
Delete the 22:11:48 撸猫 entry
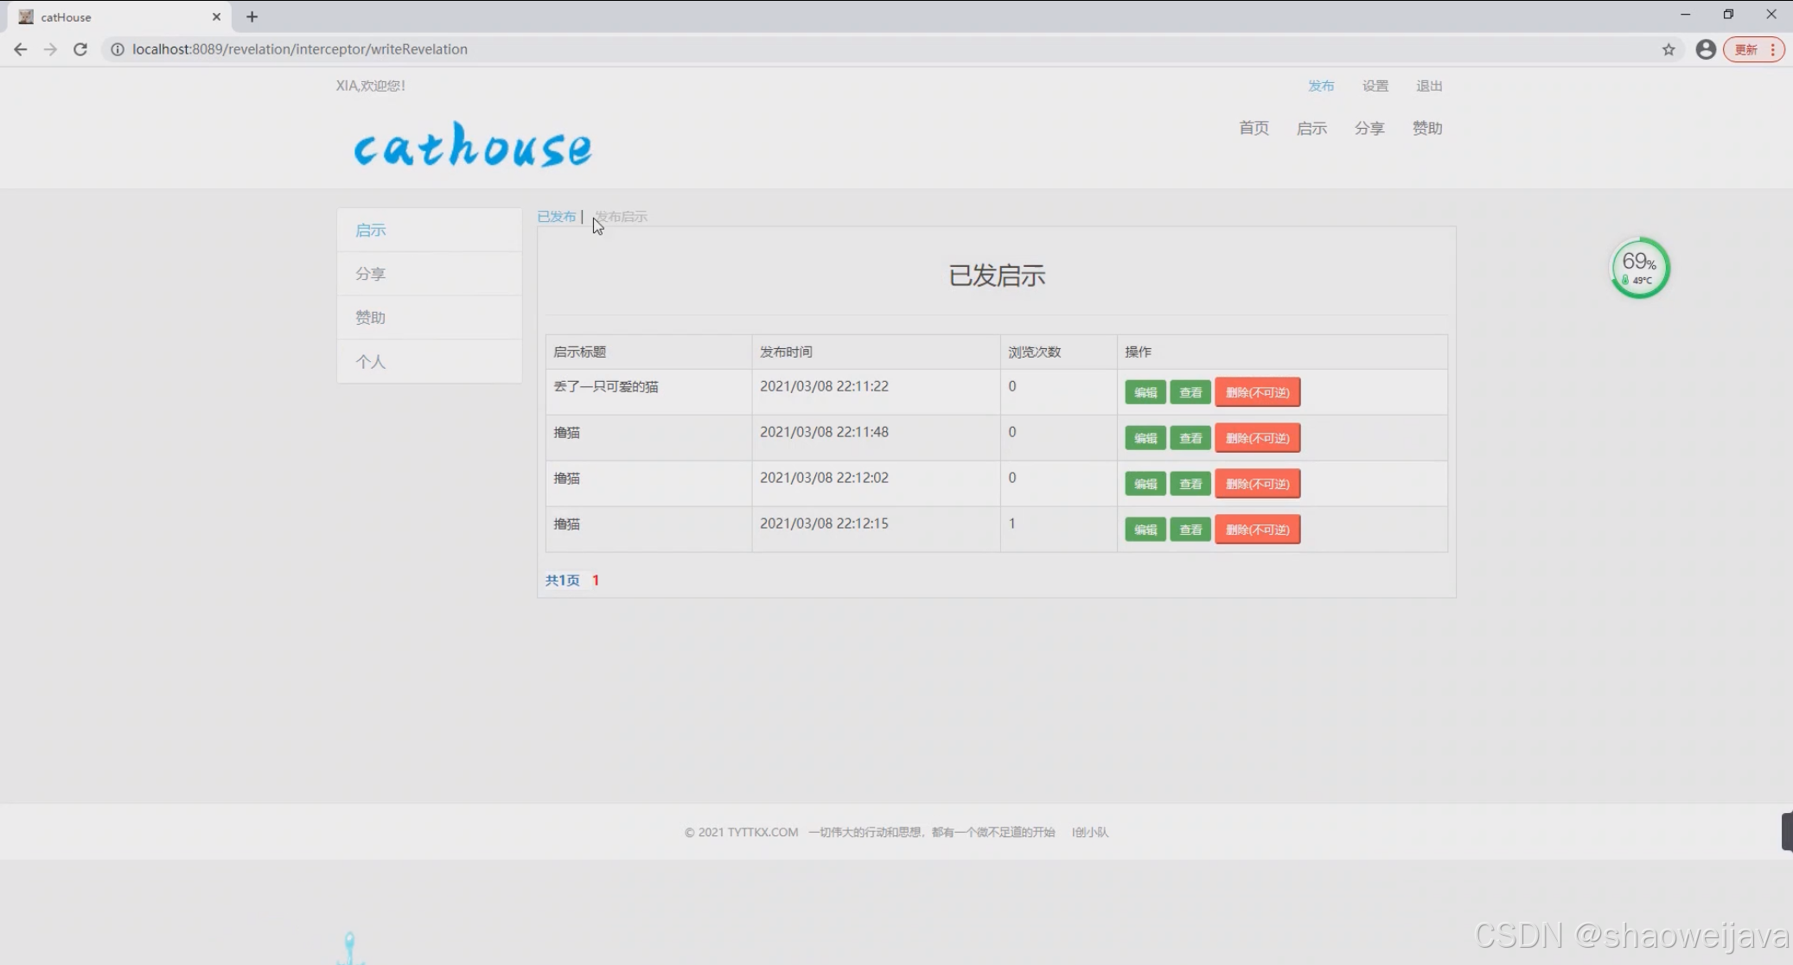[x=1257, y=438]
